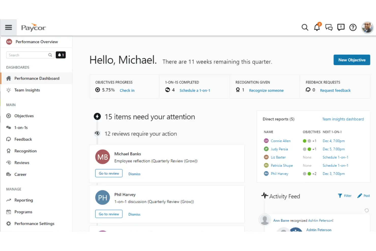The image size is (376, 251).
Task: Click the Request feedback link
Action: [x=335, y=90]
